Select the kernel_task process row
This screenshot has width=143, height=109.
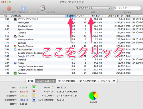(x=71, y=23)
